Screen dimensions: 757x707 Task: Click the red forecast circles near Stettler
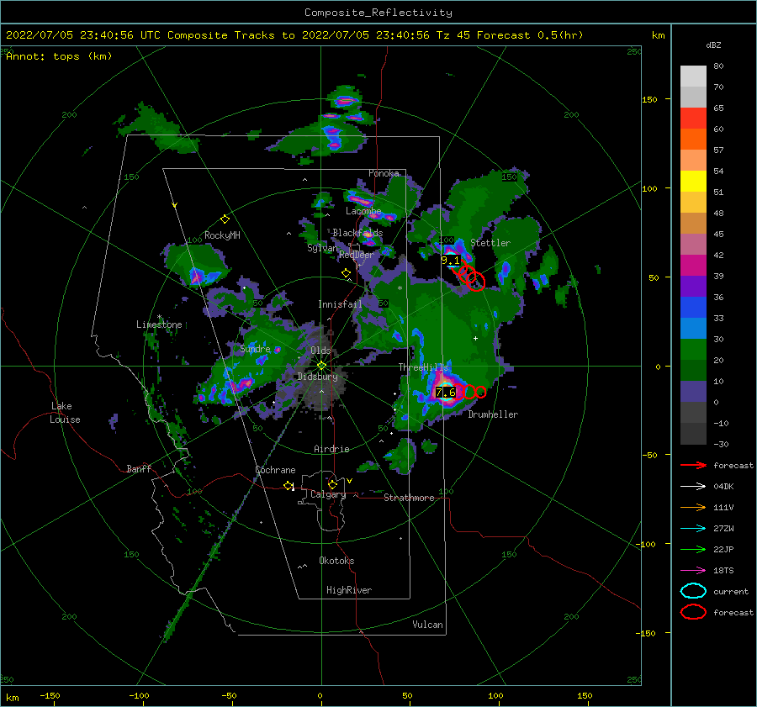(x=471, y=277)
